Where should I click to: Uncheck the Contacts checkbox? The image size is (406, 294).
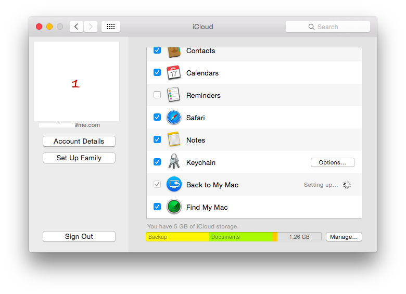click(x=157, y=50)
